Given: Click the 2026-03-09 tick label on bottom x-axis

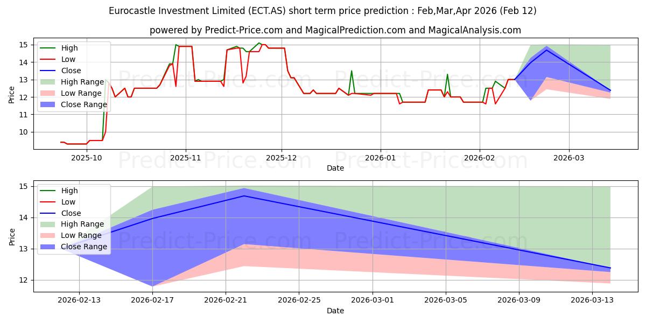Looking at the screenshot, I should [519, 300].
